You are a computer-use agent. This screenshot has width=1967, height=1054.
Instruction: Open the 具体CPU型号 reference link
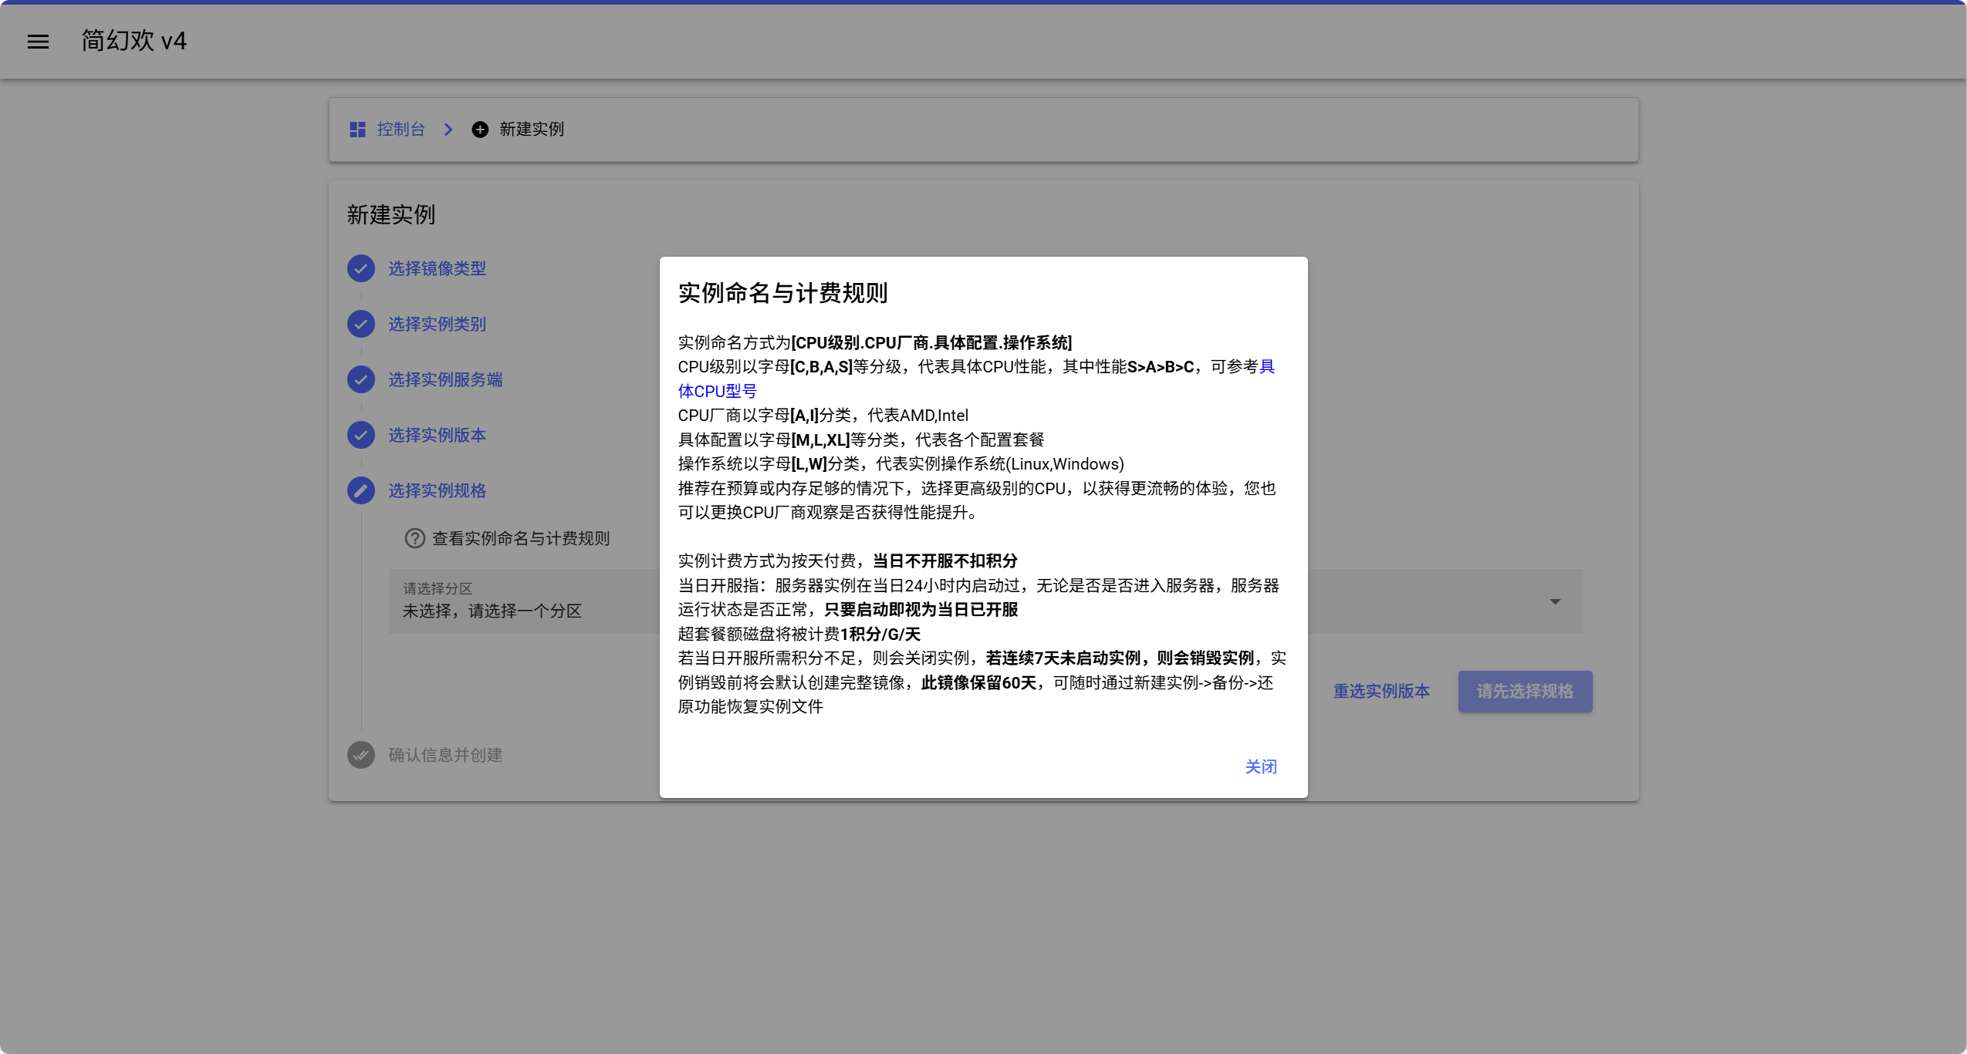[x=717, y=391]
